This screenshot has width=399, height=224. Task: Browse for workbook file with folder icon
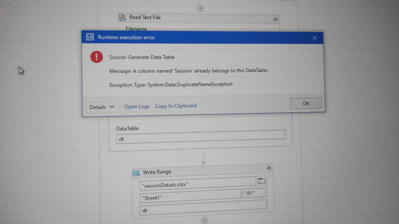(x=262, y=180)
